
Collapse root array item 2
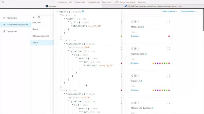61,90
